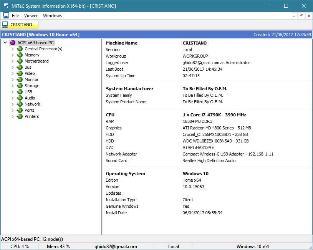The image size is (313, 250).
Task: Click the Network node's green globe icon
Action: [x=20, y=104]
